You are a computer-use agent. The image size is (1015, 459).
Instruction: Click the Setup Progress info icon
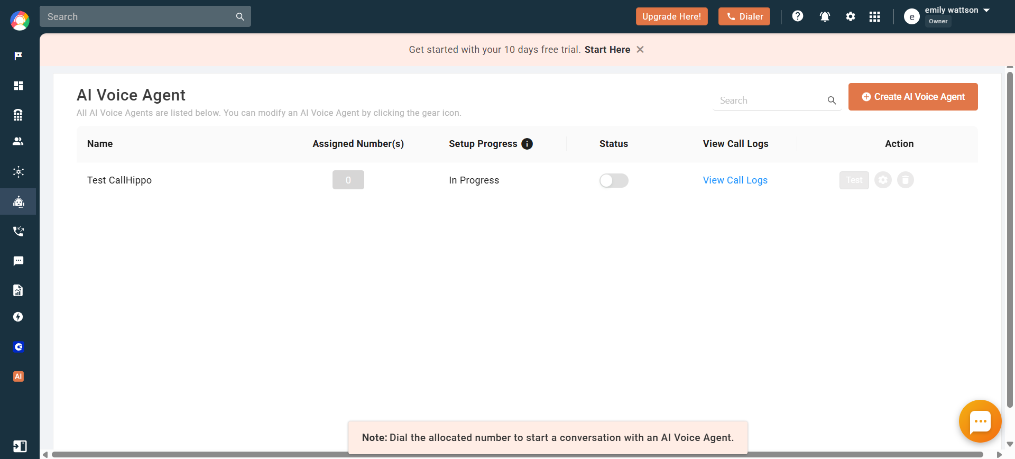pyautogui.click(x=527, y=144)
